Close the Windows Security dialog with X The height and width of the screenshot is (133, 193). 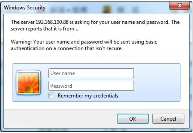click(x=179, y=6)
